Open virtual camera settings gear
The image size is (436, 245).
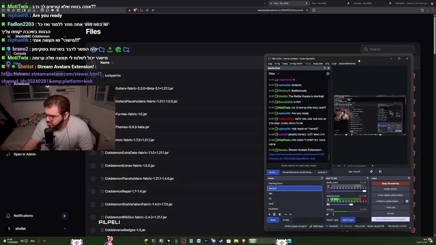click(407, 201)
